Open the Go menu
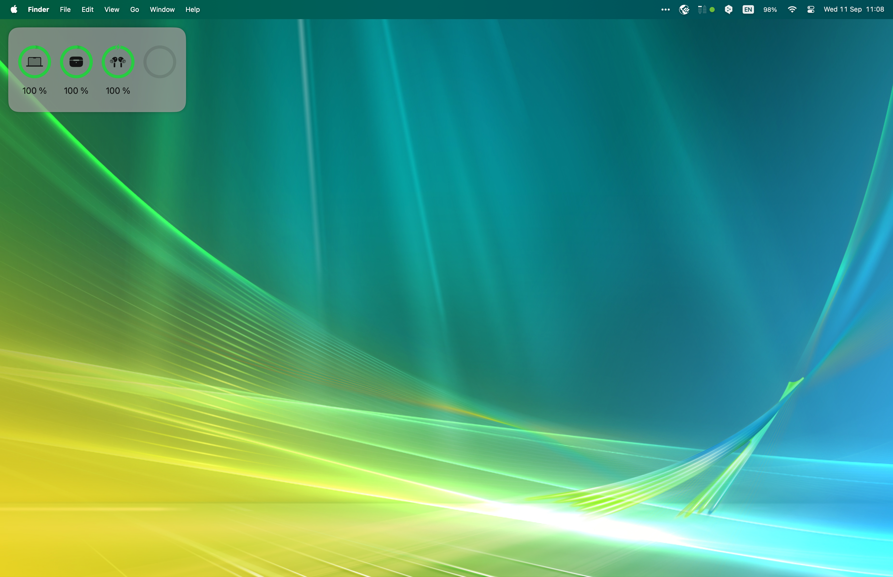This screenshot has height=577, width=893. [x=135, y=9]
